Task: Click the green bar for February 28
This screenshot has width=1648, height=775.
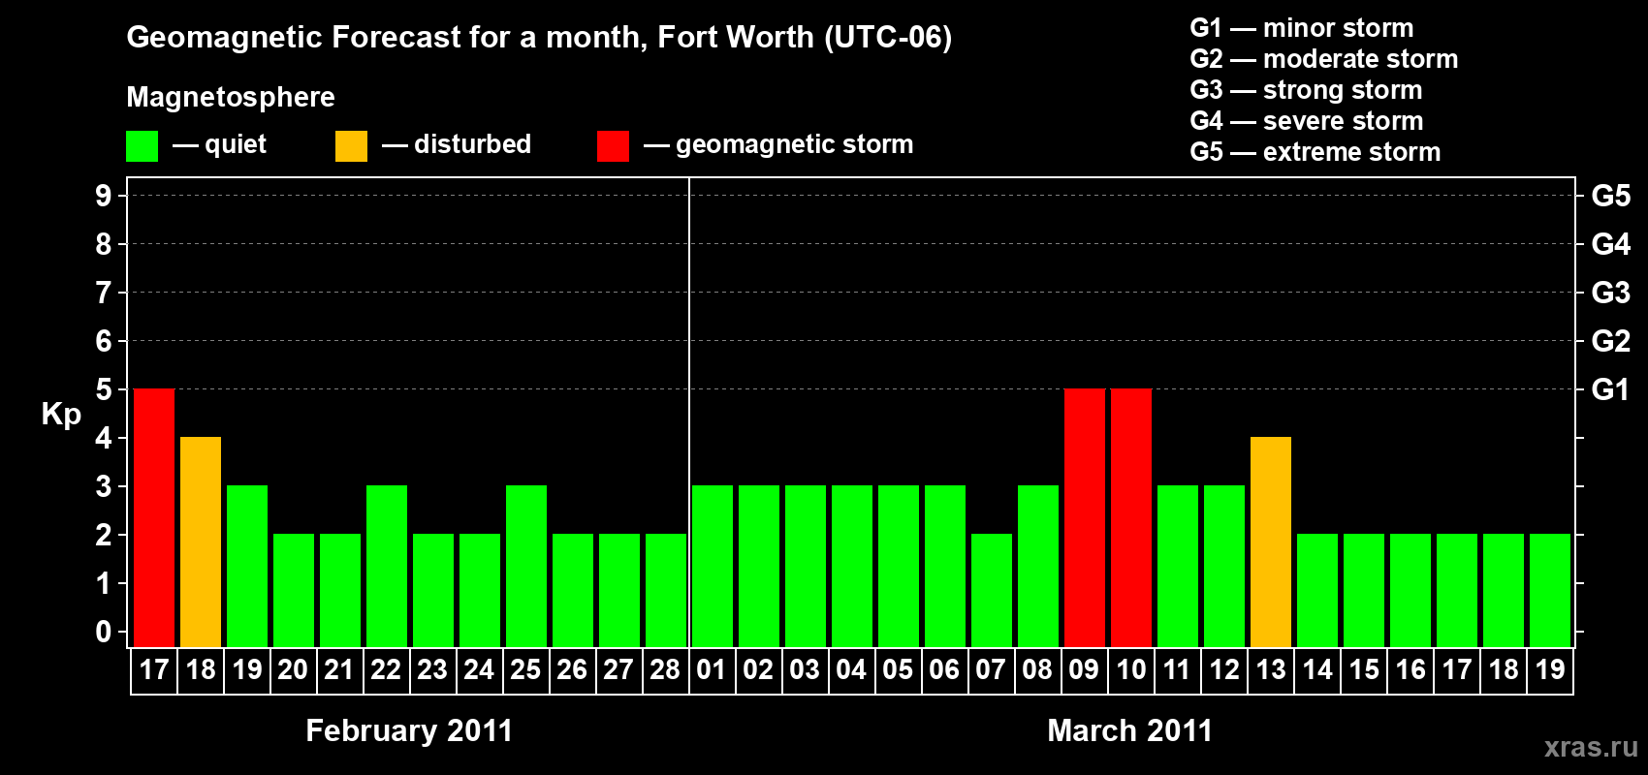Action: [x=666, y=590]
